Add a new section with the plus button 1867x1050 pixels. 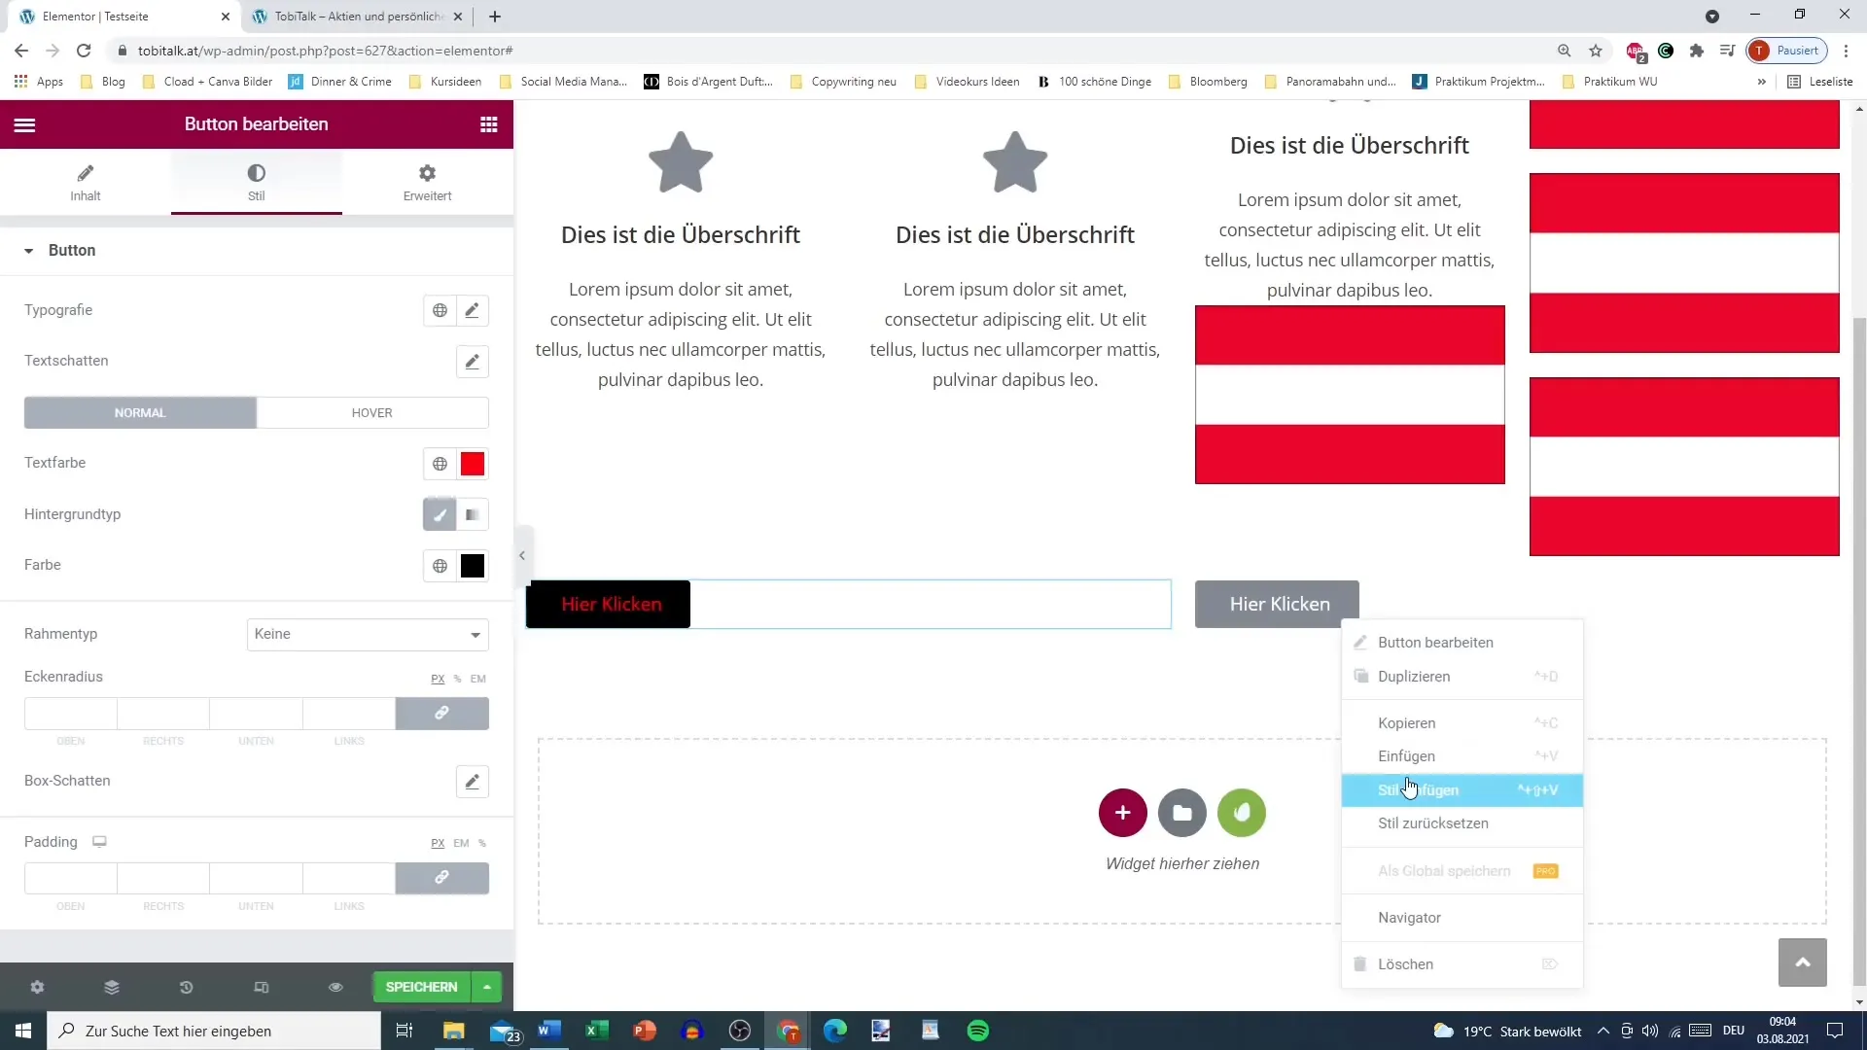point(1122,813)
